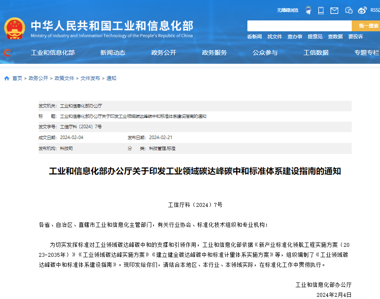The width and height of the screenshot is (380, 299).
Task: Go to 工信数据 in the navigation bar
Action: 316,53
